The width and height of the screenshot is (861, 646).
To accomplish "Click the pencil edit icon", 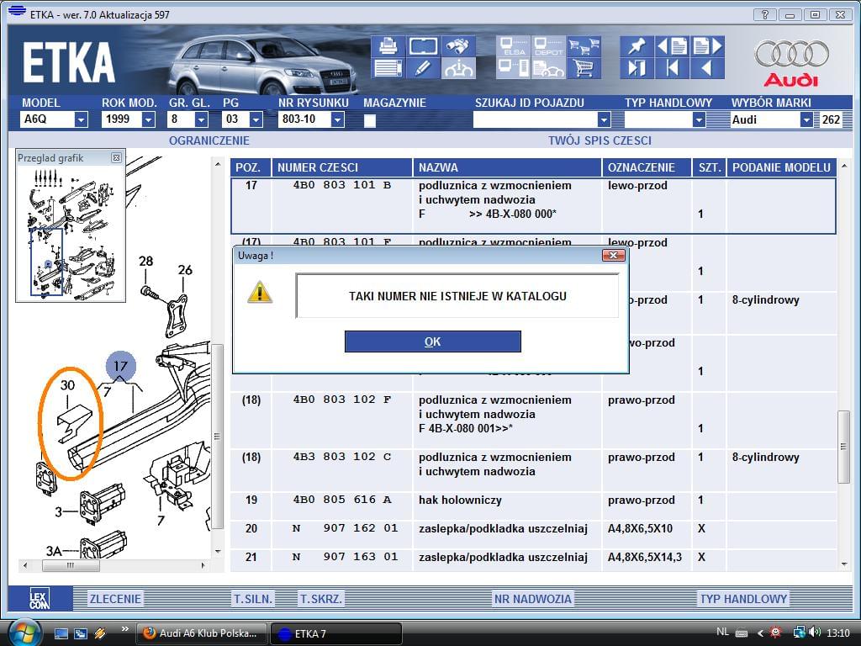I will (x=423, y=68).
